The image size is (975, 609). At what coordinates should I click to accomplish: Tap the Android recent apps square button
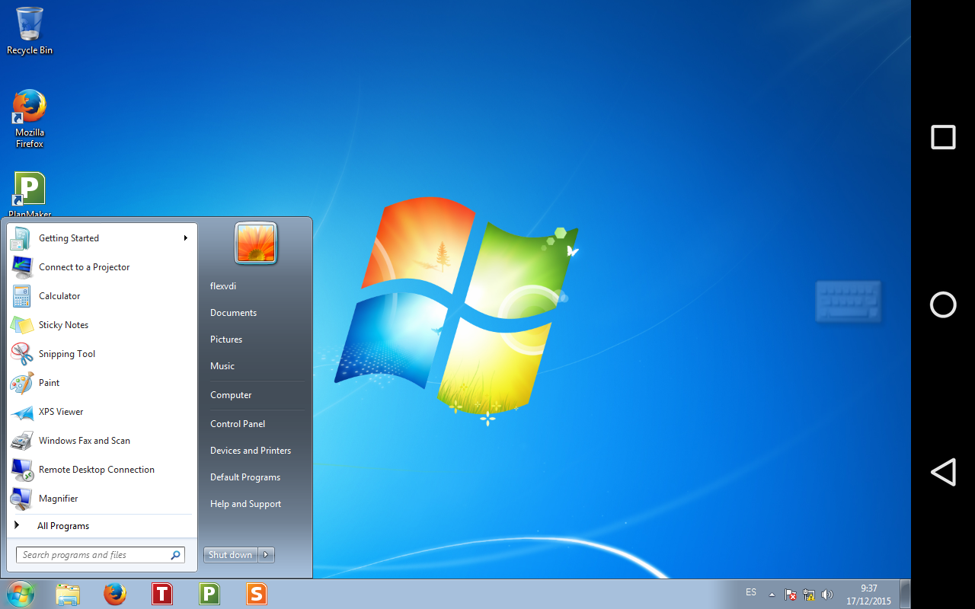[943, 137]
